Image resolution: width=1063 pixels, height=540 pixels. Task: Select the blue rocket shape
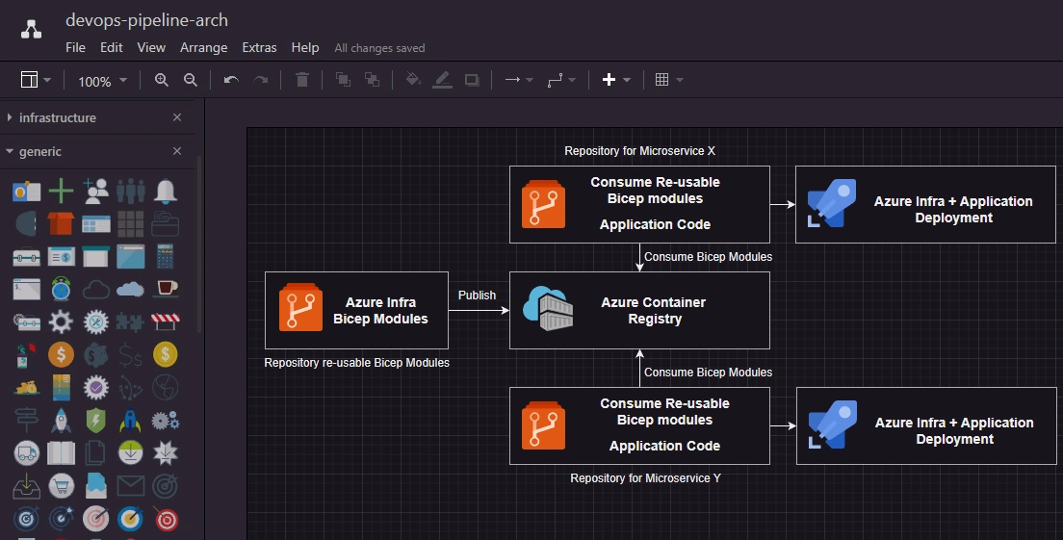coord(130,421)
